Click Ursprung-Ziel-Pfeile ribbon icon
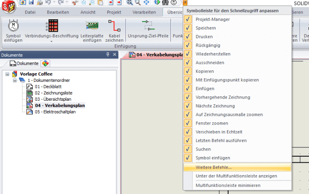The image size is (309, 194). pyautogui.click(x=148, y=26)
